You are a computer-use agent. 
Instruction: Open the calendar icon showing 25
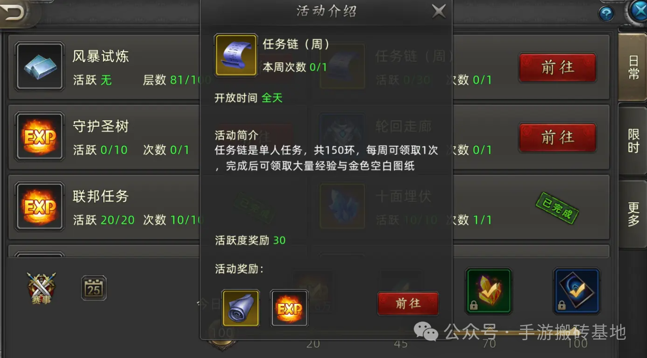(x=94, y=288)
